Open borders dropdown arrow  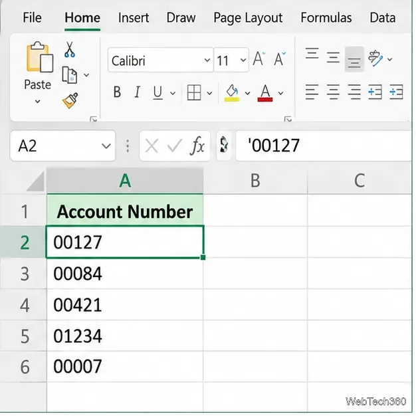[x=209, y=94]
